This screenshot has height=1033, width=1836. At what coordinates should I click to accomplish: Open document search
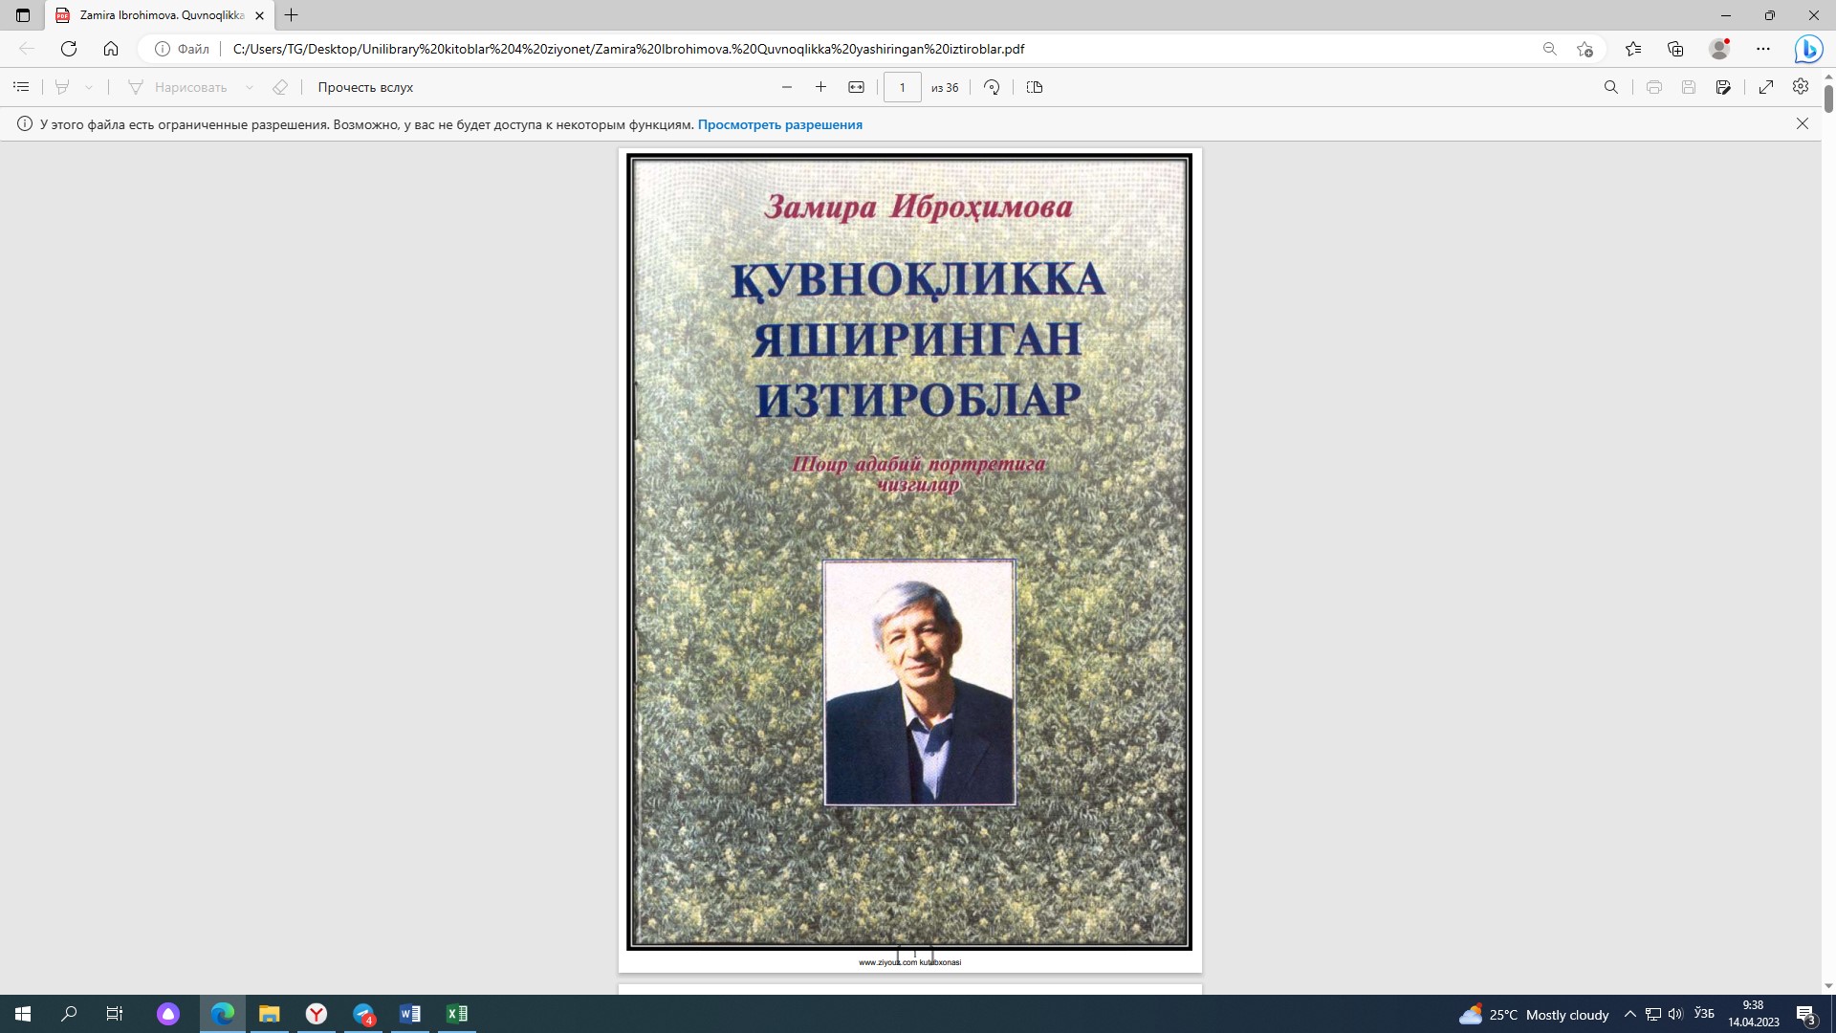pos(1610,87)
